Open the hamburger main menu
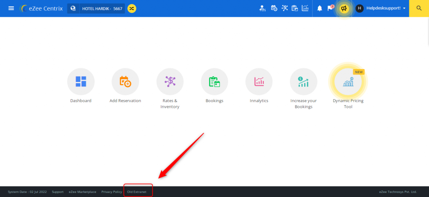 [11, 8]
